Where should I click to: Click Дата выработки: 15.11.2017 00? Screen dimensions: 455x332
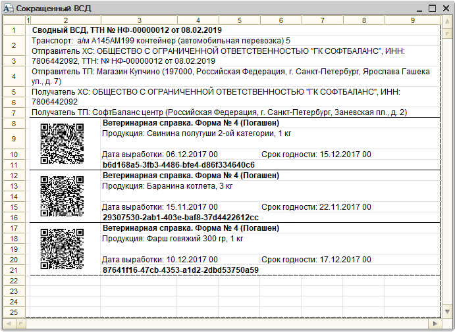pyautogui.click(x=159, y=207)
